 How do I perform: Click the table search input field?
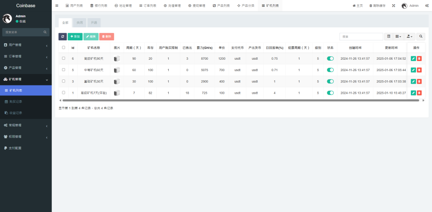[x=361, y=37]
